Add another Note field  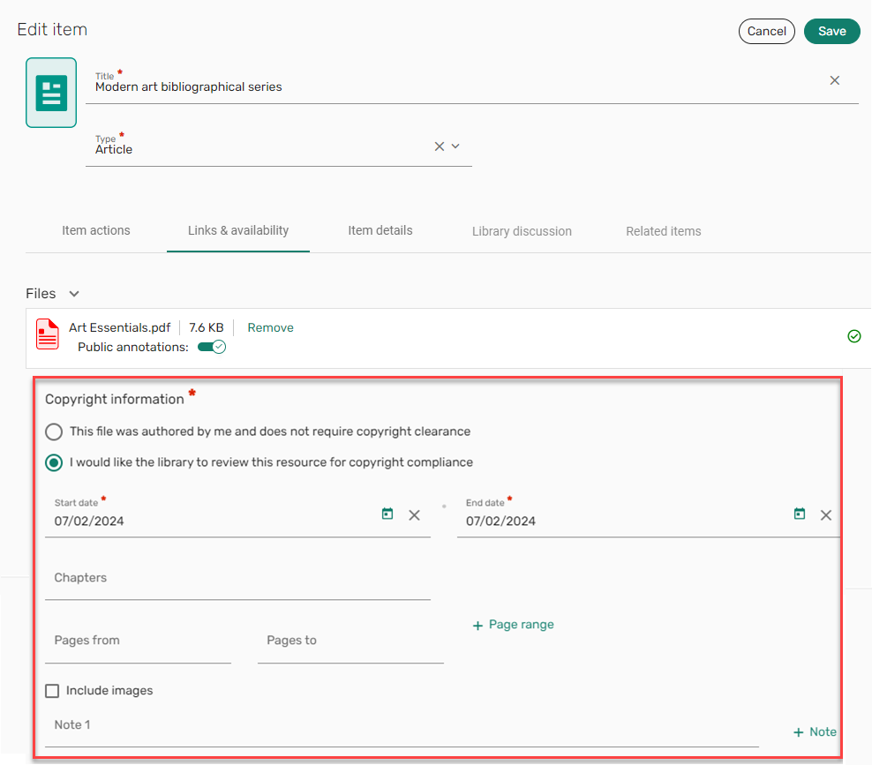(x=815, y=732)
